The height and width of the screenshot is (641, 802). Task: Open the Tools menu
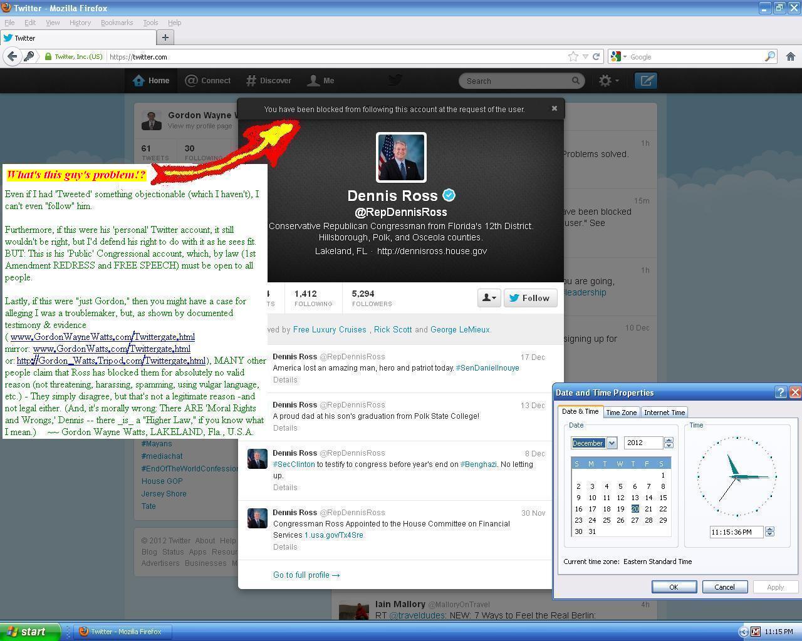point(150,23)
